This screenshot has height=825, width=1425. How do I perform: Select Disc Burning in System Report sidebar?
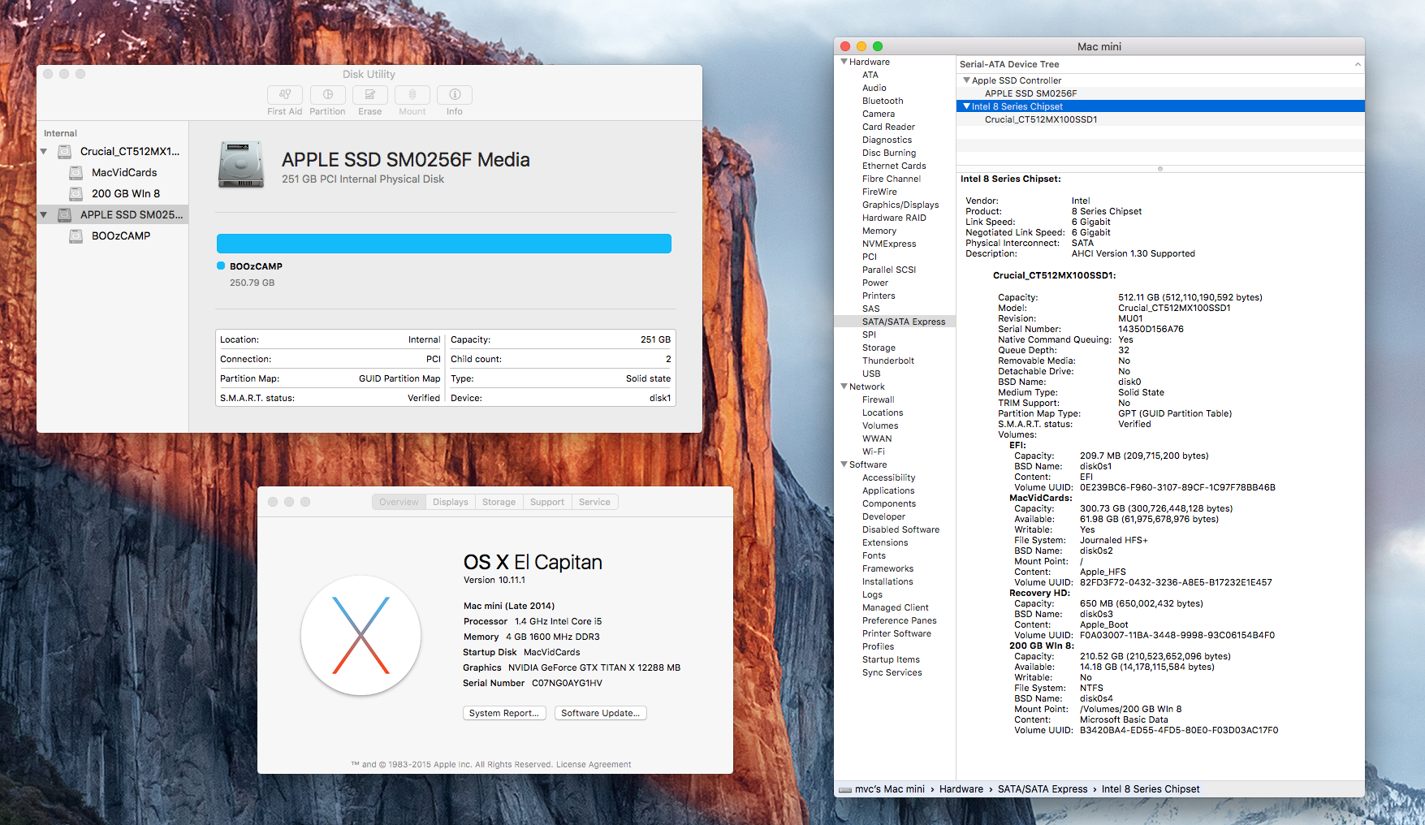pos(889,153)
